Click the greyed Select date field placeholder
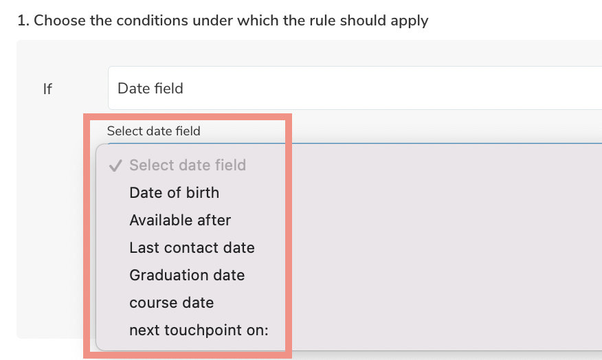Image resolution: width=602 pixels, height=360 pixels. 188,165
